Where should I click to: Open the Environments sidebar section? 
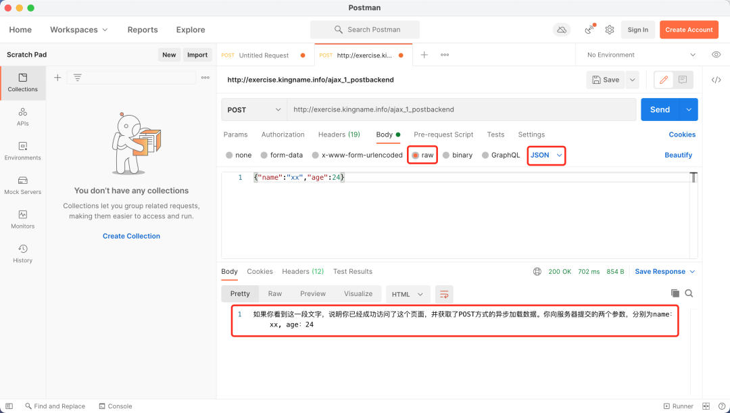(x=23, y=151)
